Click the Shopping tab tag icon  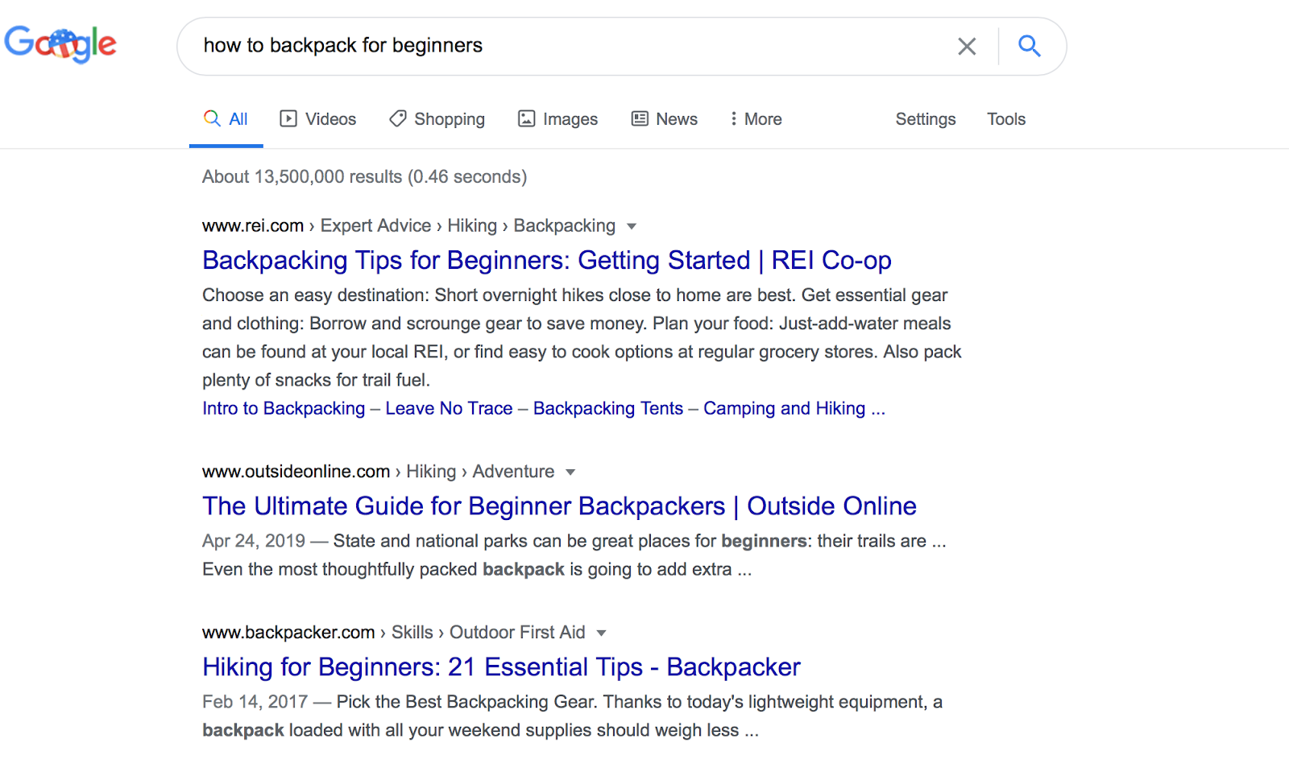tap(397, 119)
